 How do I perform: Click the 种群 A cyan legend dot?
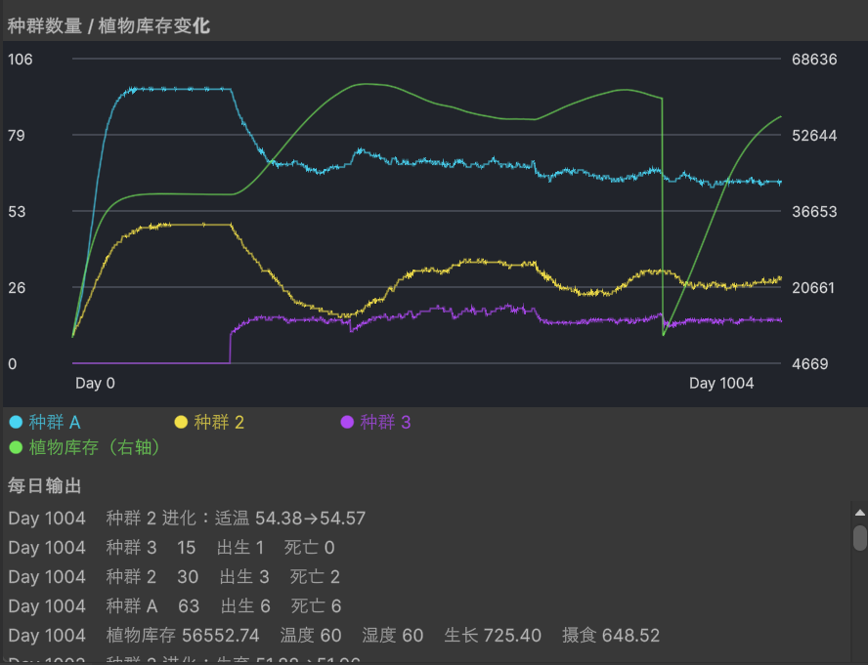[16, 422]
